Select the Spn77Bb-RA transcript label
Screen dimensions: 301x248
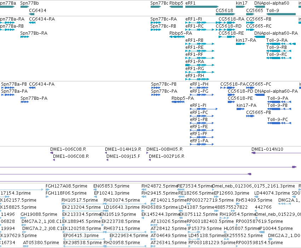coord(34,33)
